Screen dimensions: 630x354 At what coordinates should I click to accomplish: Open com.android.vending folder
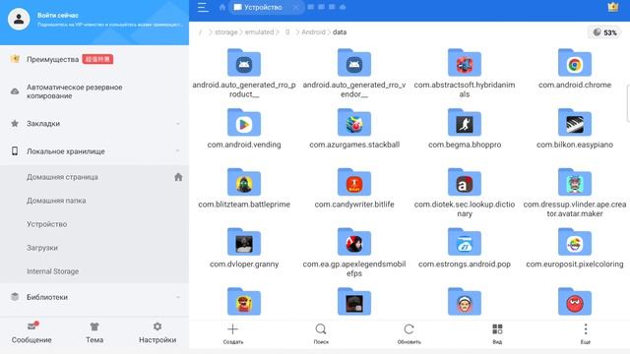click(244, 129)
